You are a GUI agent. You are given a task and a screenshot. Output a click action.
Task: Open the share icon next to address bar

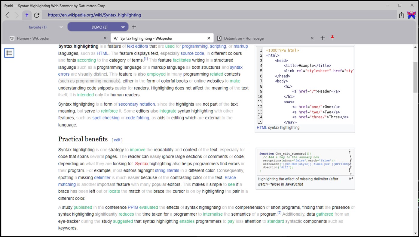tap(402, 15)
